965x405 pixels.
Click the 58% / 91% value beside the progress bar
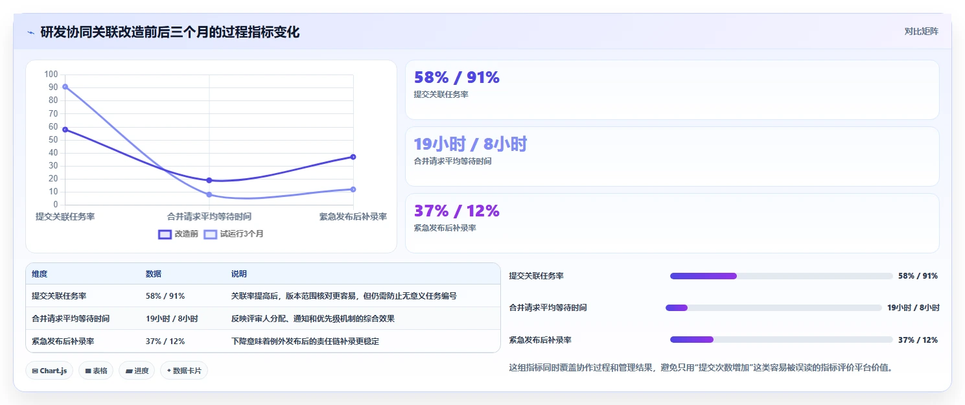[x=918, y=276]
